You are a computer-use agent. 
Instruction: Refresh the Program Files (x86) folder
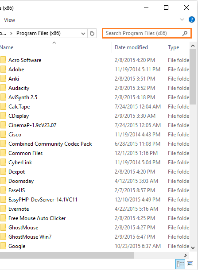(92, 33)
